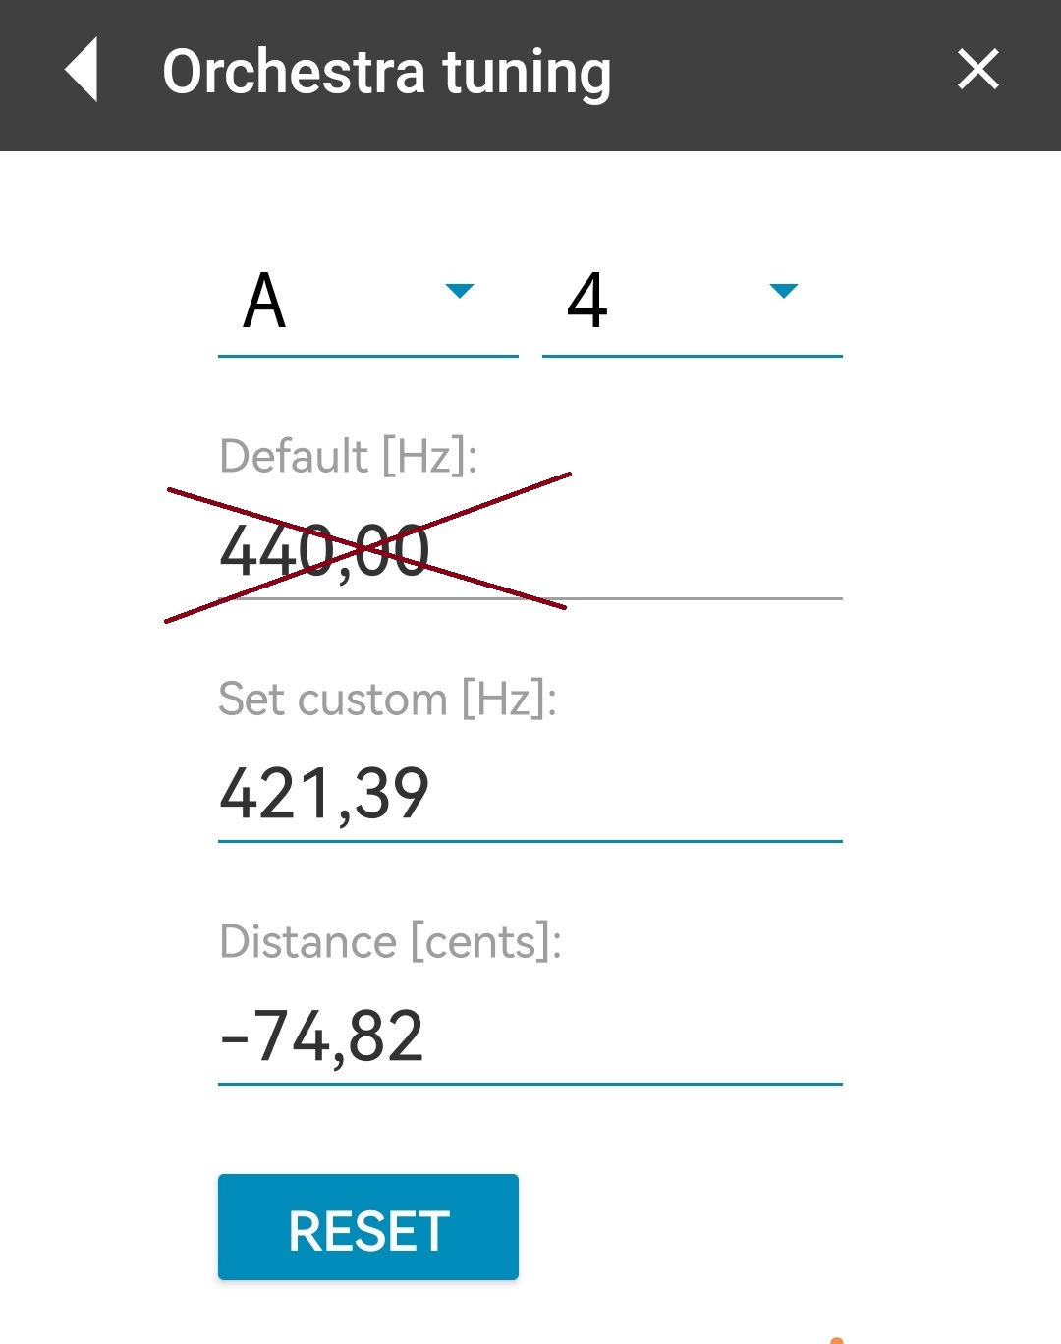Select the note dropdown arrow beside A
This screenshot has height=1344, width=1061.
[459, 291]
